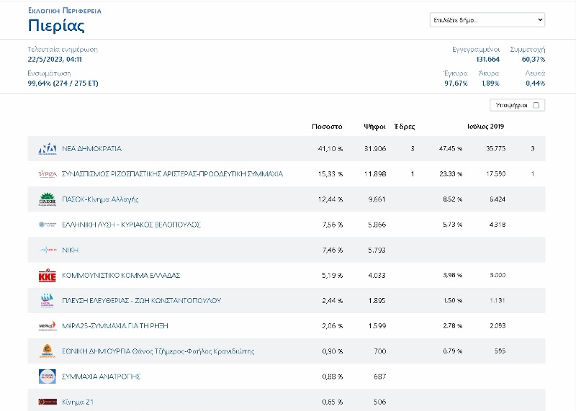Screen dimensions: 576x411
Task: Click the Έδρες column header
Action: tap(405, 127)
